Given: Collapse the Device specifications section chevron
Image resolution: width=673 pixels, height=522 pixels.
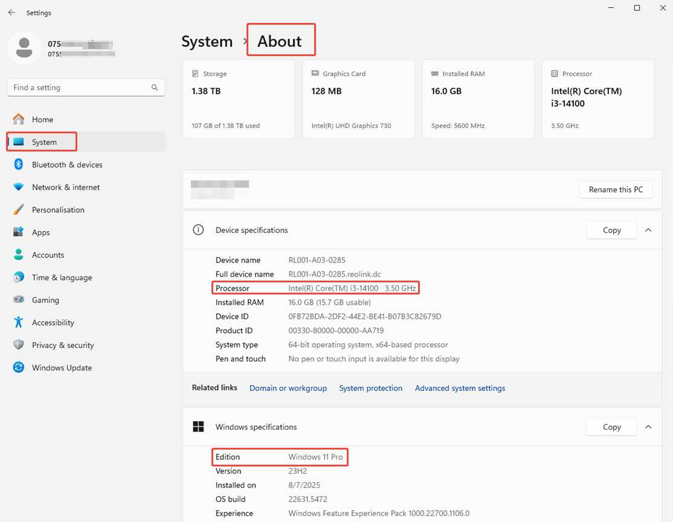Looking at the screenshot, I should point(648,230).
